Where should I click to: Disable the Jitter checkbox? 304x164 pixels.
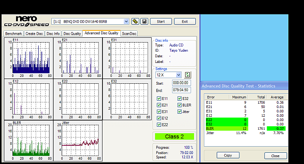(179, 112)
